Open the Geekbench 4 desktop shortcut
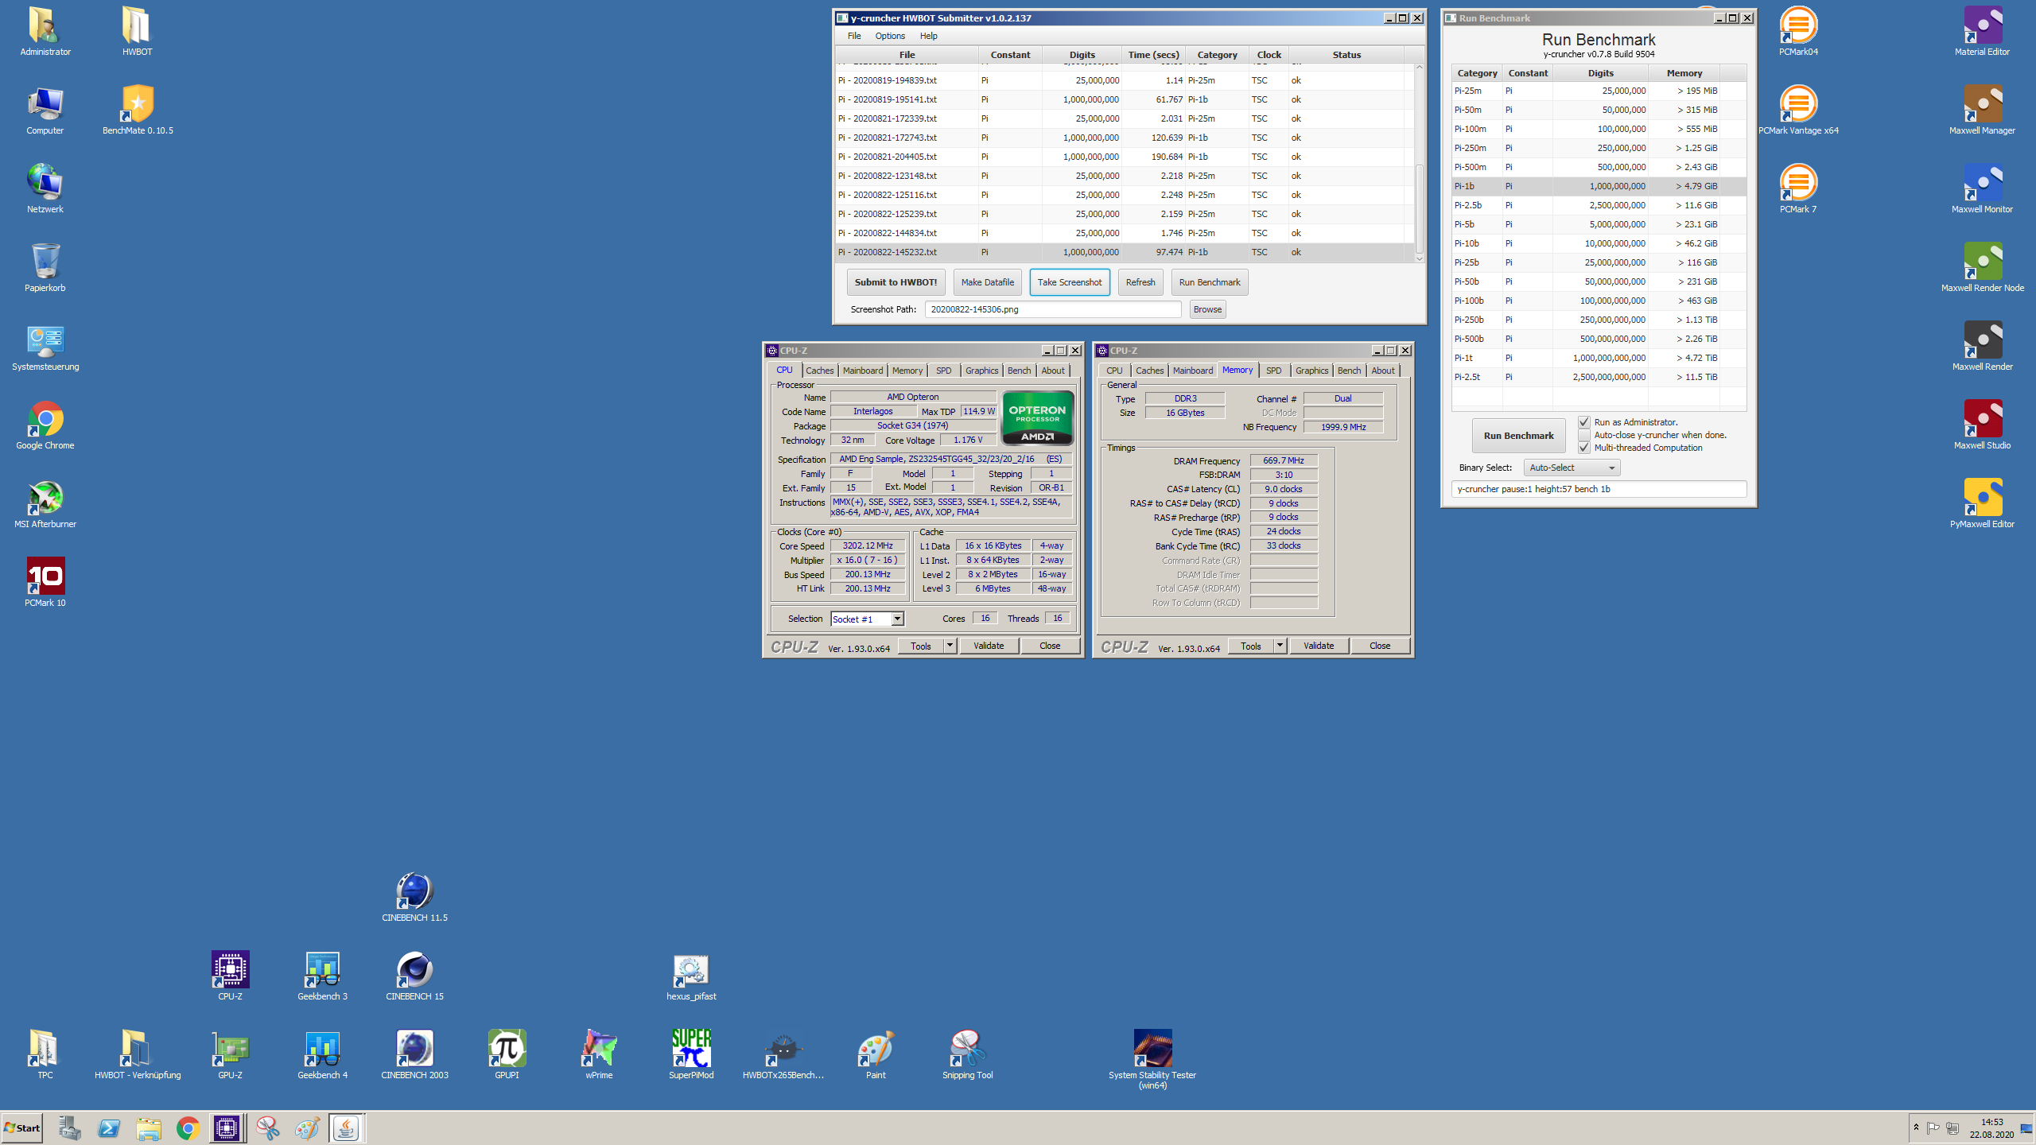This screenshot has width=2036, height=1145. [x=322, y=1054]
